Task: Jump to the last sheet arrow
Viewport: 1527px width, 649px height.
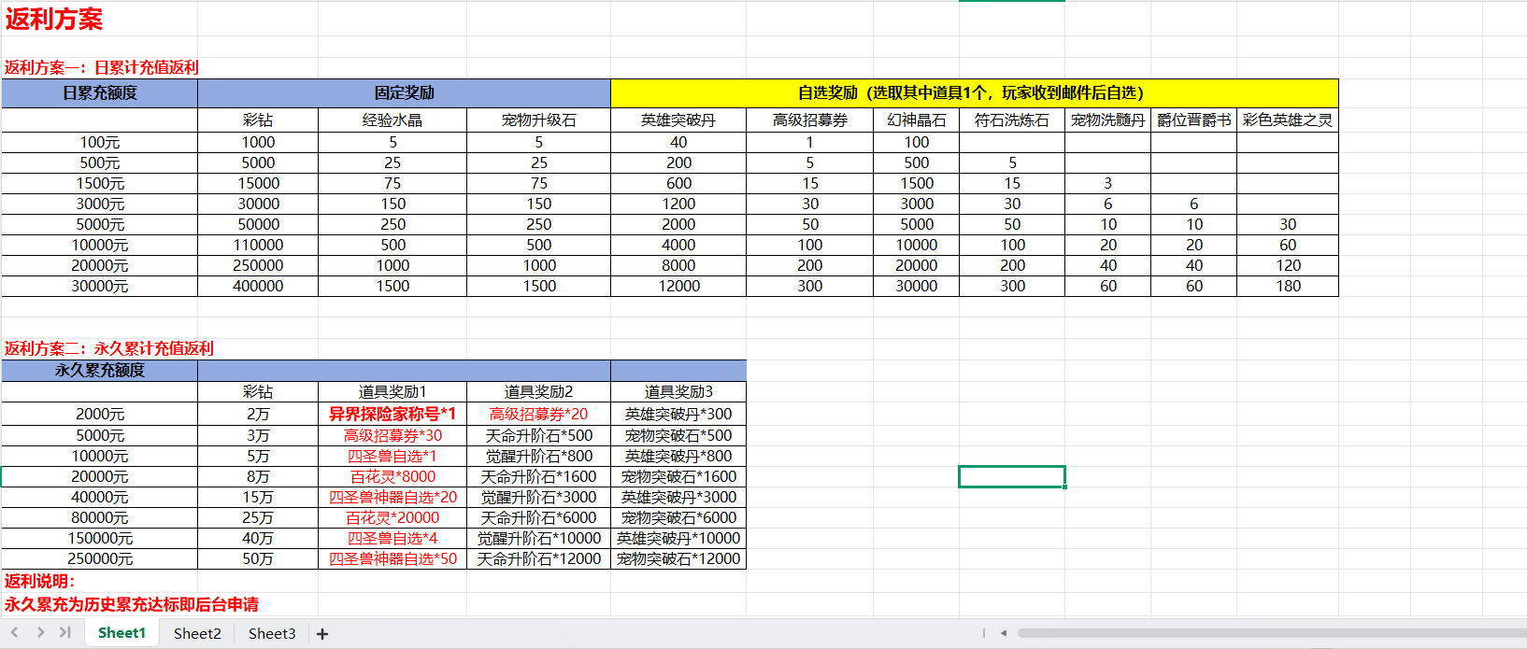Action: coord(64,633)
